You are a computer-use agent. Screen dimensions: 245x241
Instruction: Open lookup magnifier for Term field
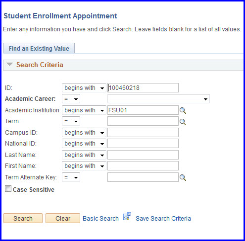(183, 122)
